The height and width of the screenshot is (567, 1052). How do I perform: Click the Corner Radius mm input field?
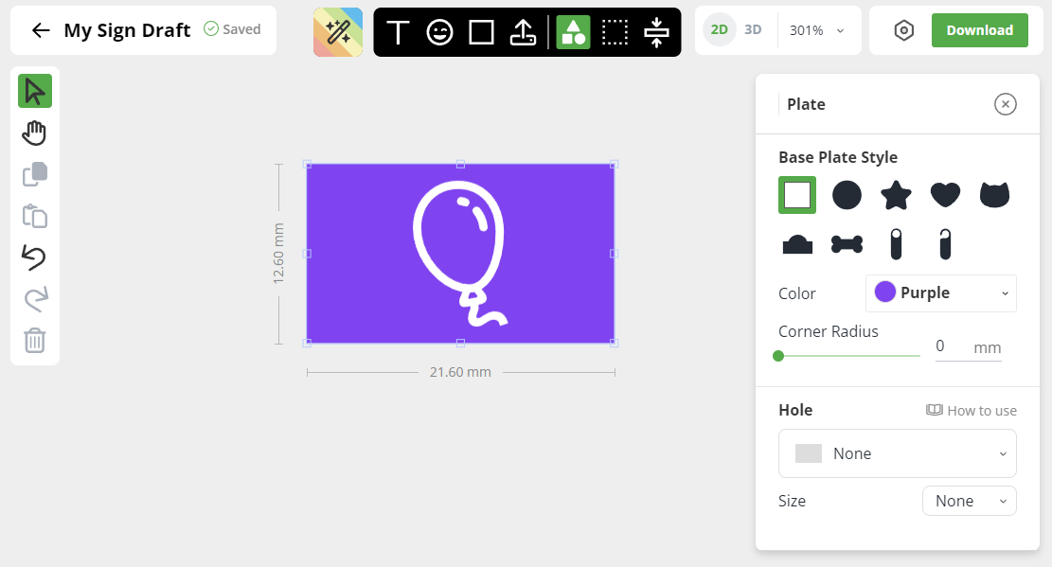(968, 346)
